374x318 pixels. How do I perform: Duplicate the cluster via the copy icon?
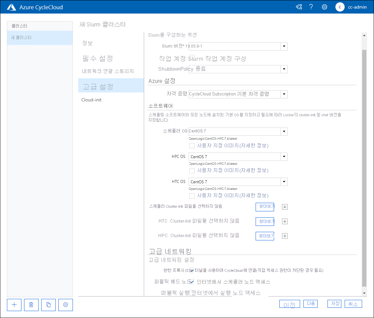click(48, 304)
